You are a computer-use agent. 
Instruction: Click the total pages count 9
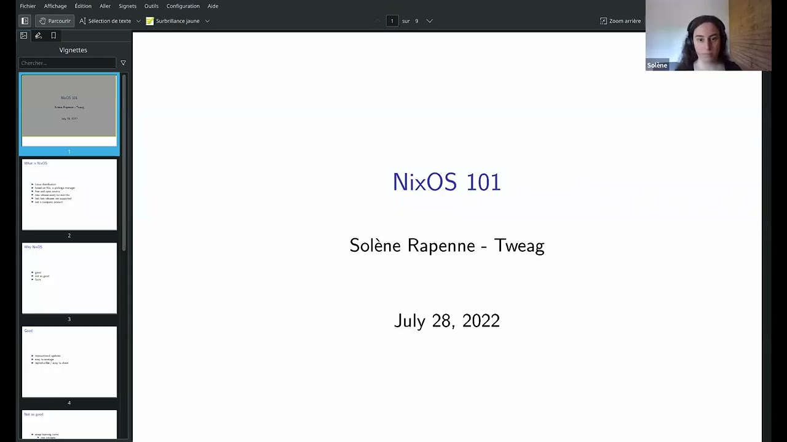tap(416, 21)
